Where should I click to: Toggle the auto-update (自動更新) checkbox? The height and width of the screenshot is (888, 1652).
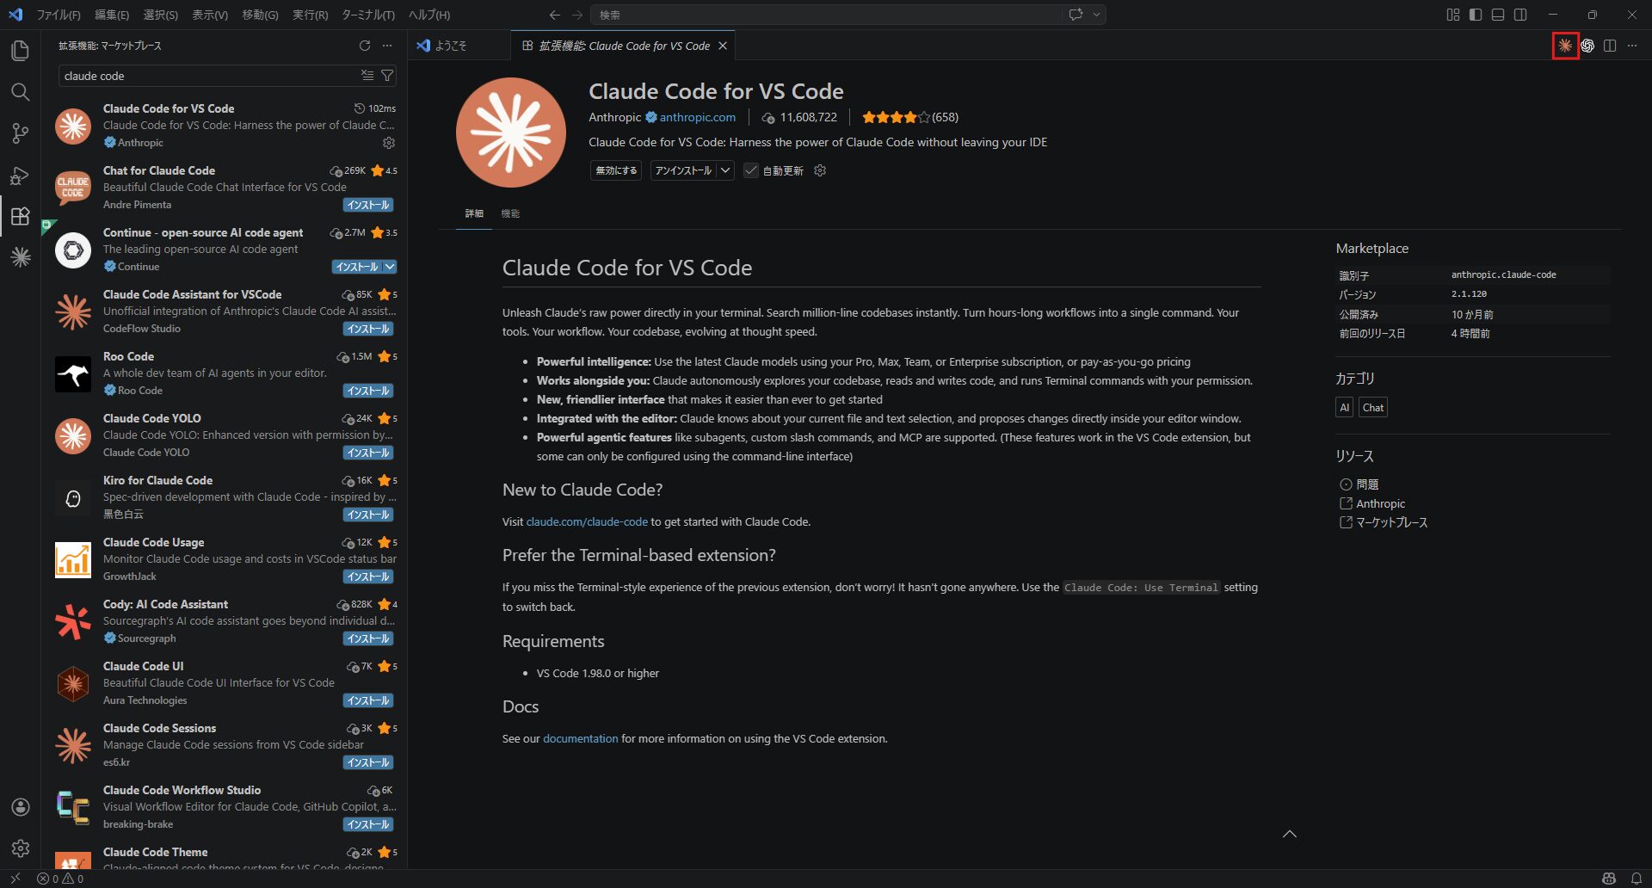[751, 170]
